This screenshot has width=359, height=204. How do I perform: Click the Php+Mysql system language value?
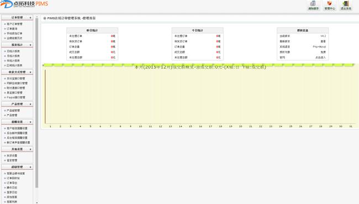coord(319,47)
